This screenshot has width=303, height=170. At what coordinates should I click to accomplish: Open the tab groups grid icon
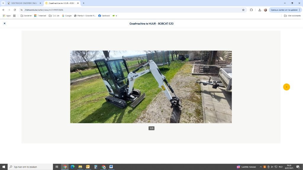14,16
